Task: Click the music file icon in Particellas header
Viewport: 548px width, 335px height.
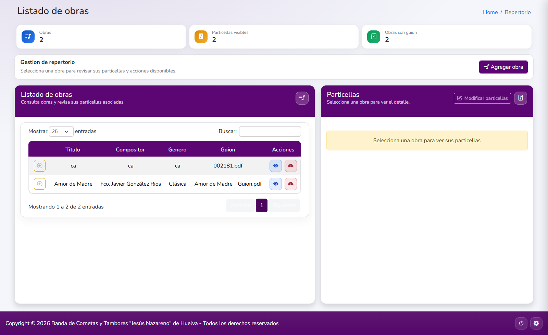Action: tap(520, 98)
